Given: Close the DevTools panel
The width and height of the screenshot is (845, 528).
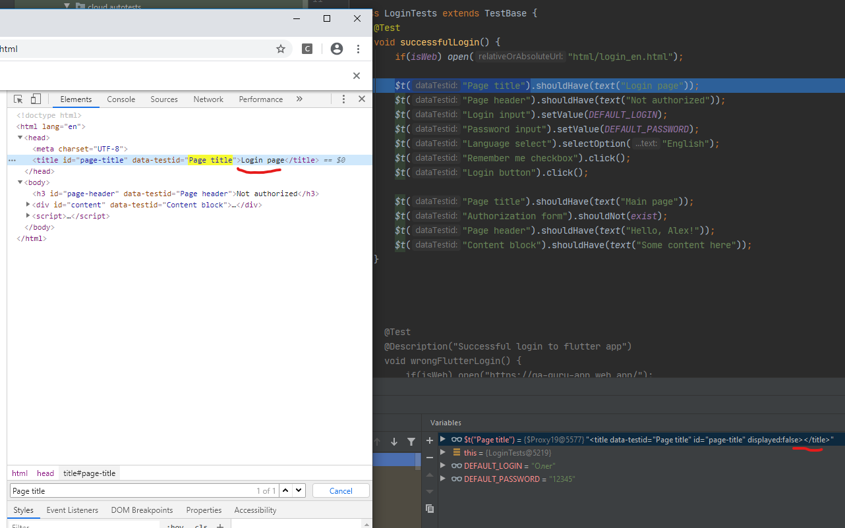Looking at the screenshot, I should tap(361, 99).
